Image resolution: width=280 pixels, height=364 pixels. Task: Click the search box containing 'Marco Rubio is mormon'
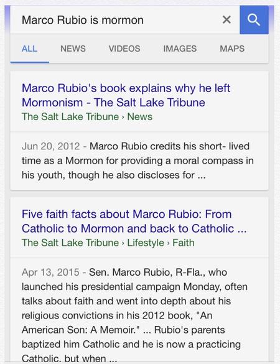(125, 20)
